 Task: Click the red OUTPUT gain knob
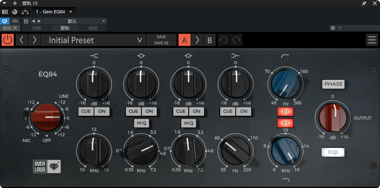click(x=333, y=118)
